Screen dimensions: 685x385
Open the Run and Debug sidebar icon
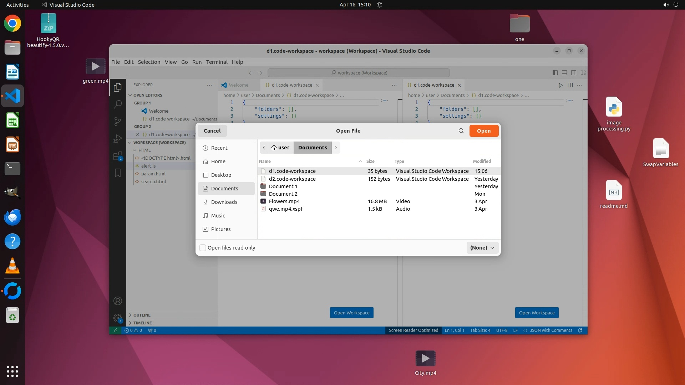[117, 139]
